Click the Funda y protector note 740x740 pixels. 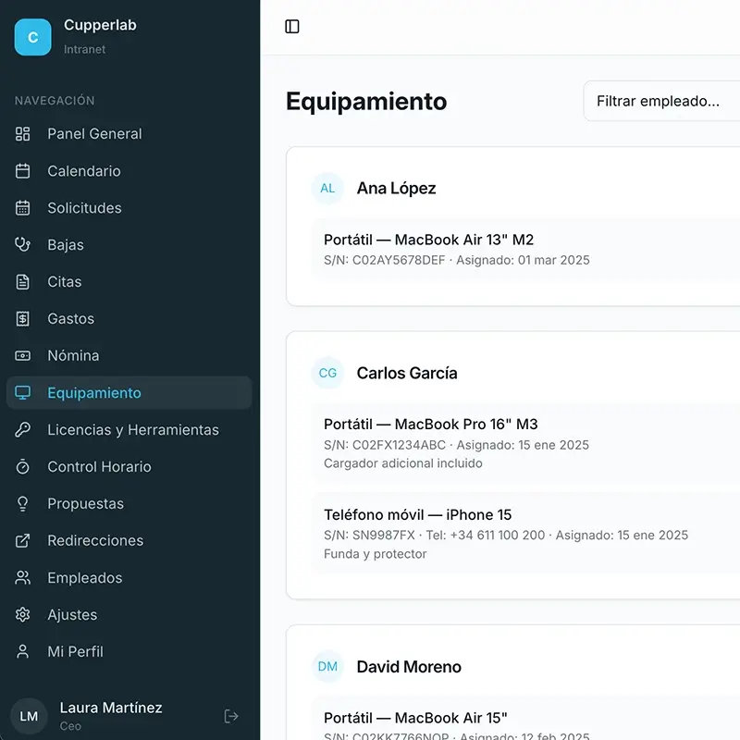tap(376, 553)
